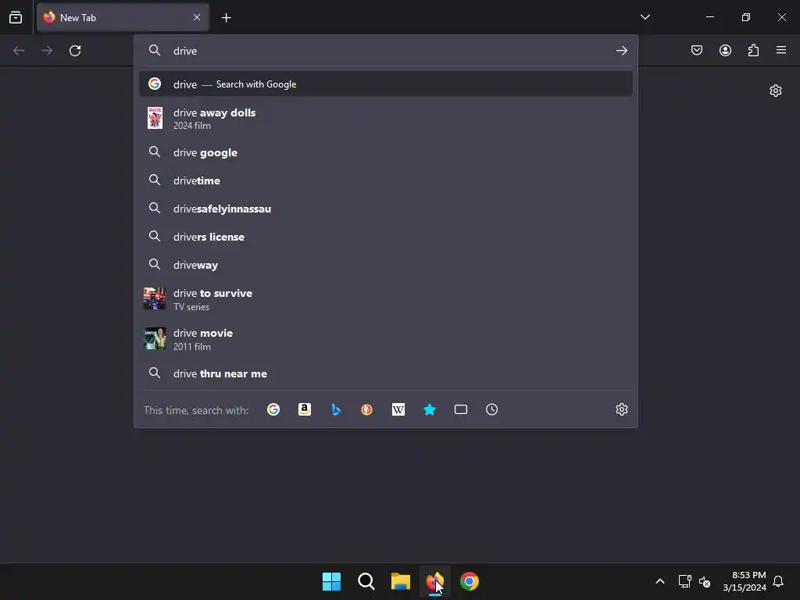Restore down the Firefox window
This screenshot has width=800, height=600.
(746, 17)
